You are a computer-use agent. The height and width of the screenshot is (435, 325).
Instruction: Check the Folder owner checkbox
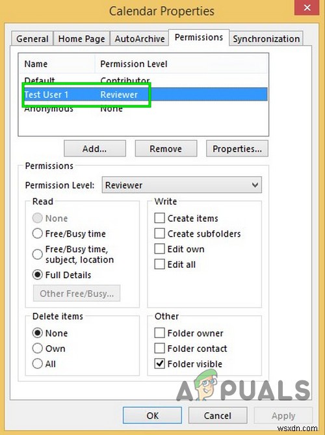[x=159, y=333]
